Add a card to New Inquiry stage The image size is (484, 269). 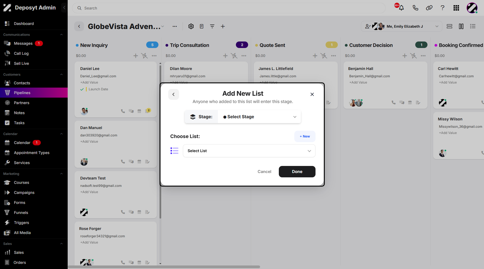pyautogui.click(x=136, y=56)
